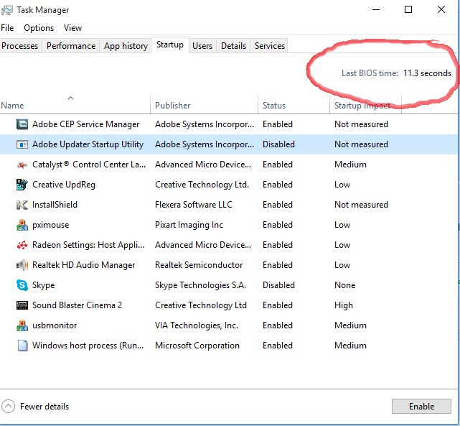Click the Radeon Settings icon

point(22,245)
